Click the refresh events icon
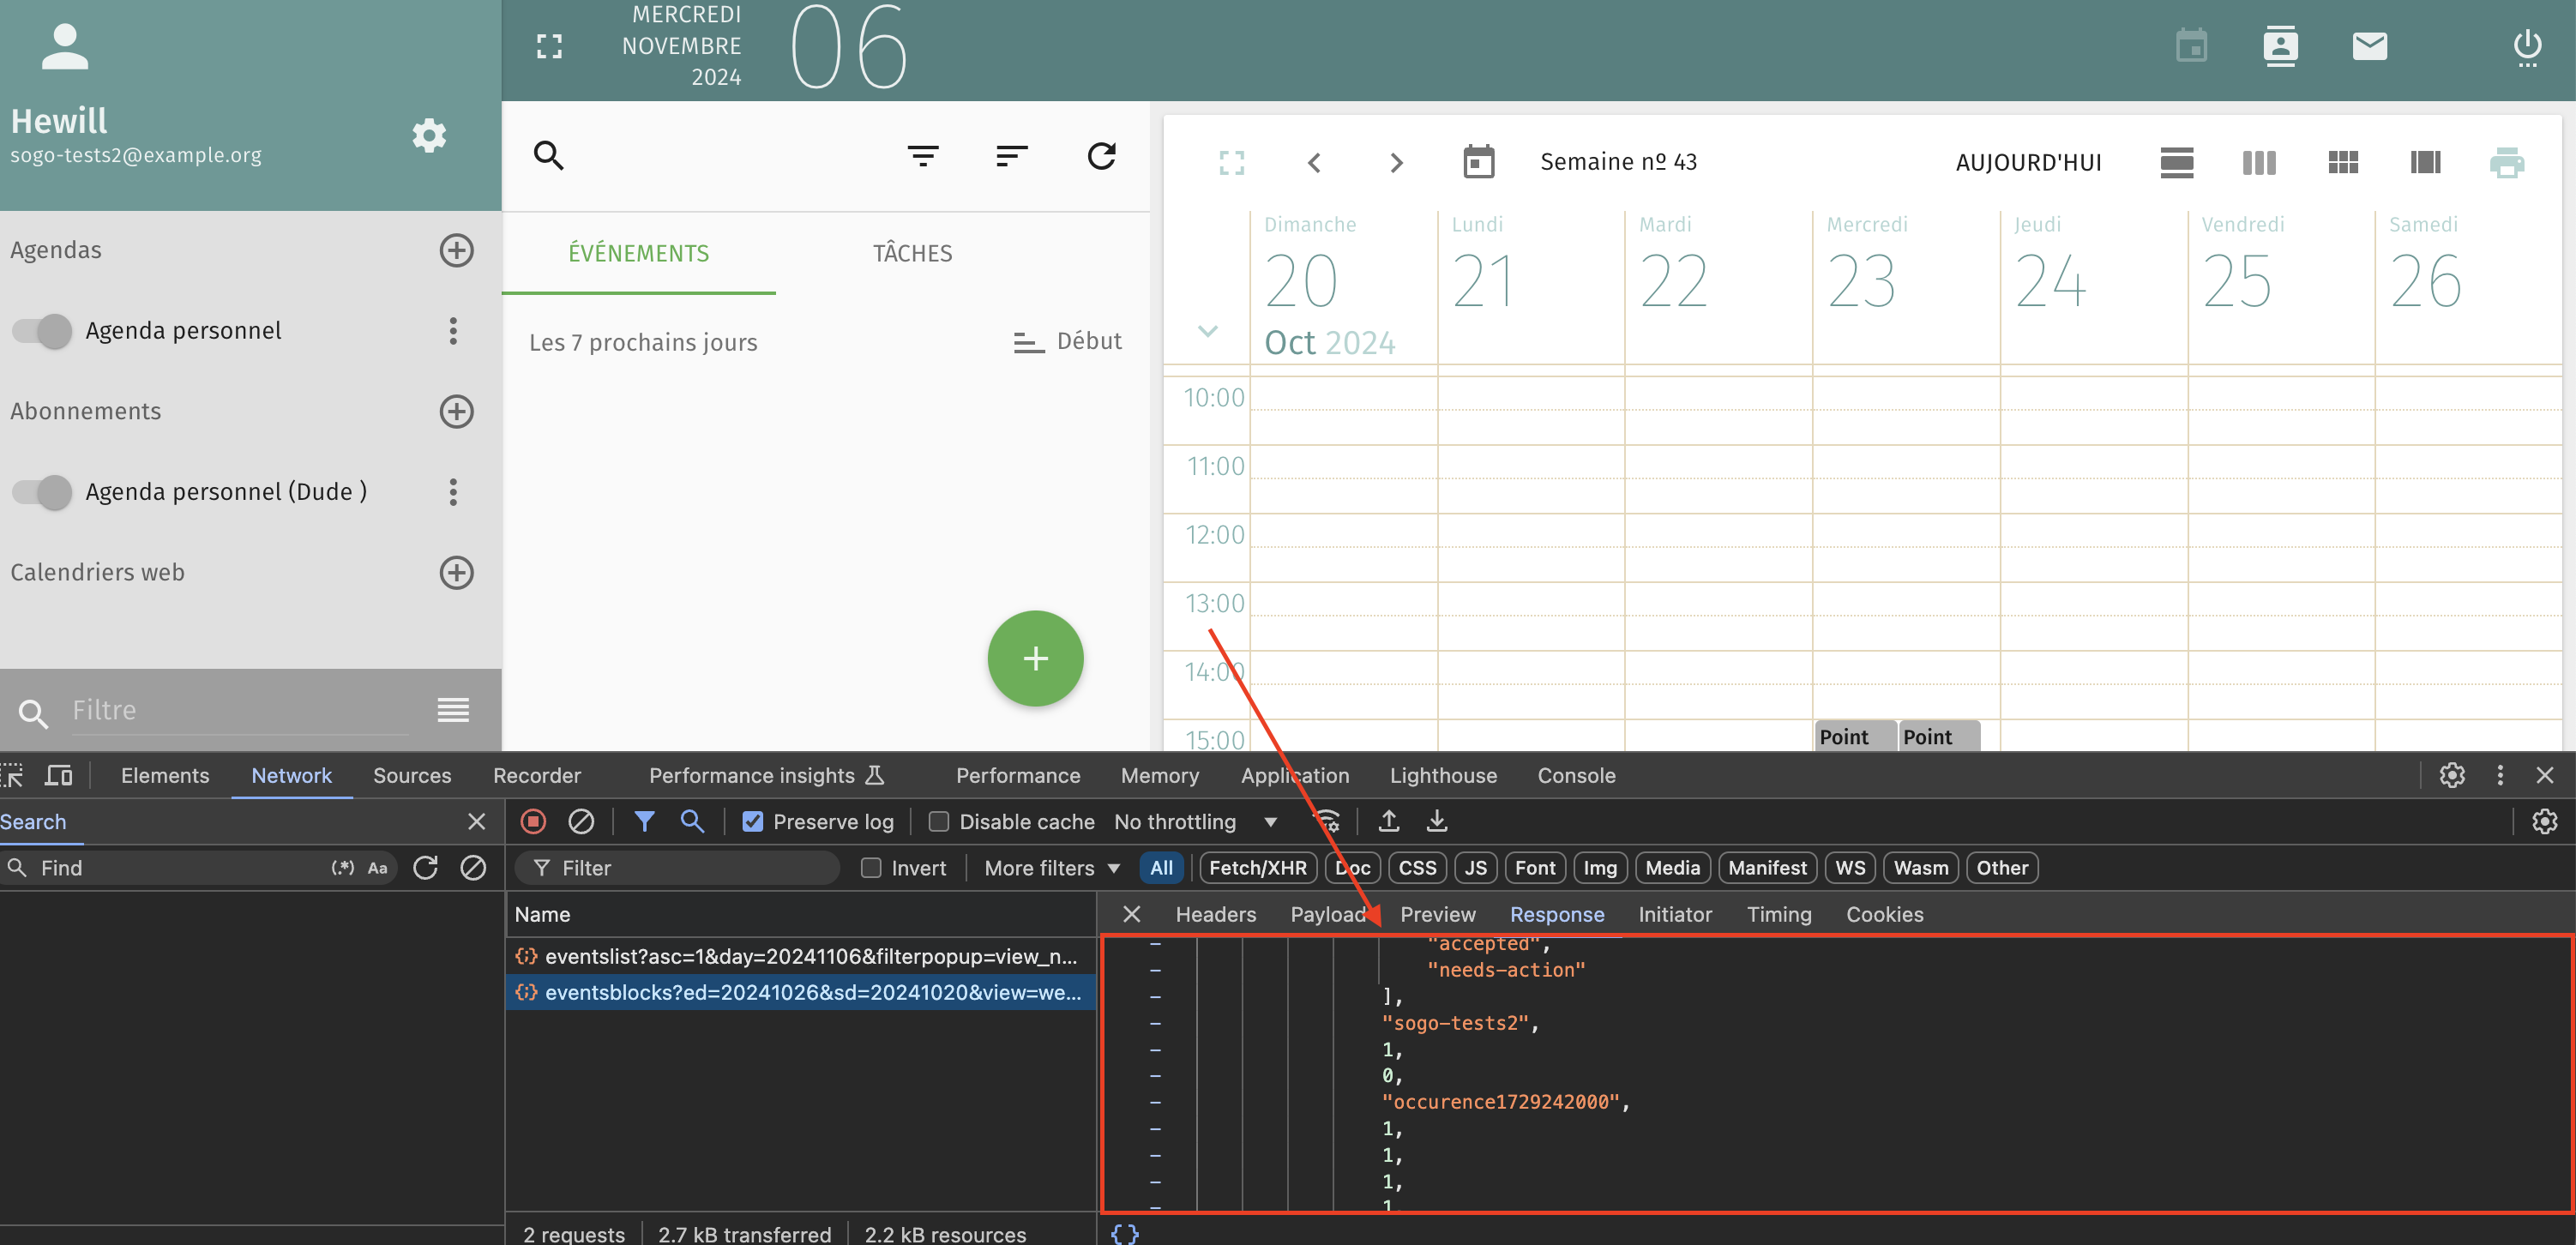 pyautogui.click(x=1101, y=156)
